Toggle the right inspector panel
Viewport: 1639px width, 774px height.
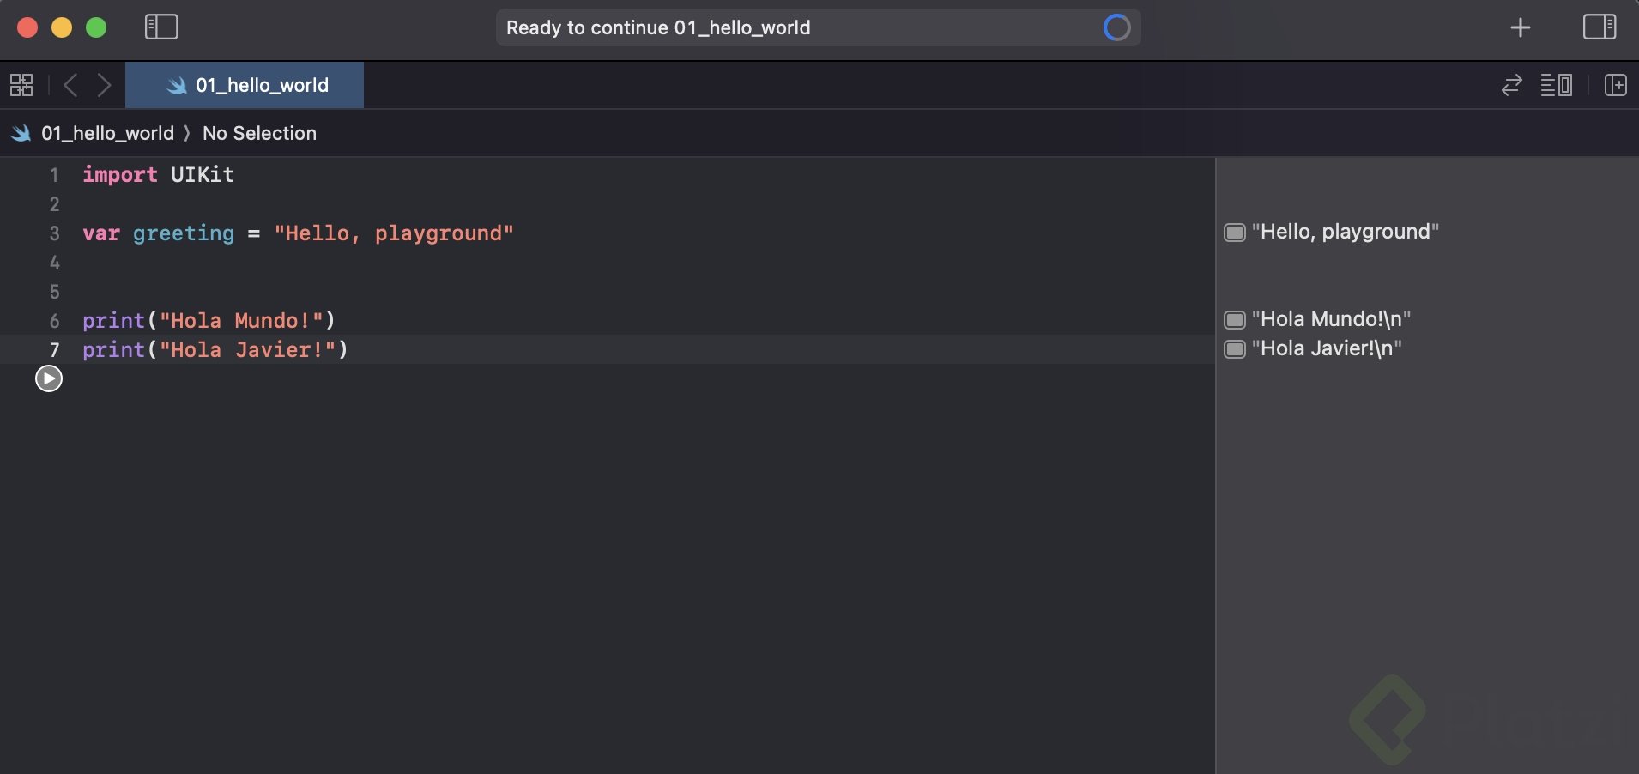click(1600, 27)
